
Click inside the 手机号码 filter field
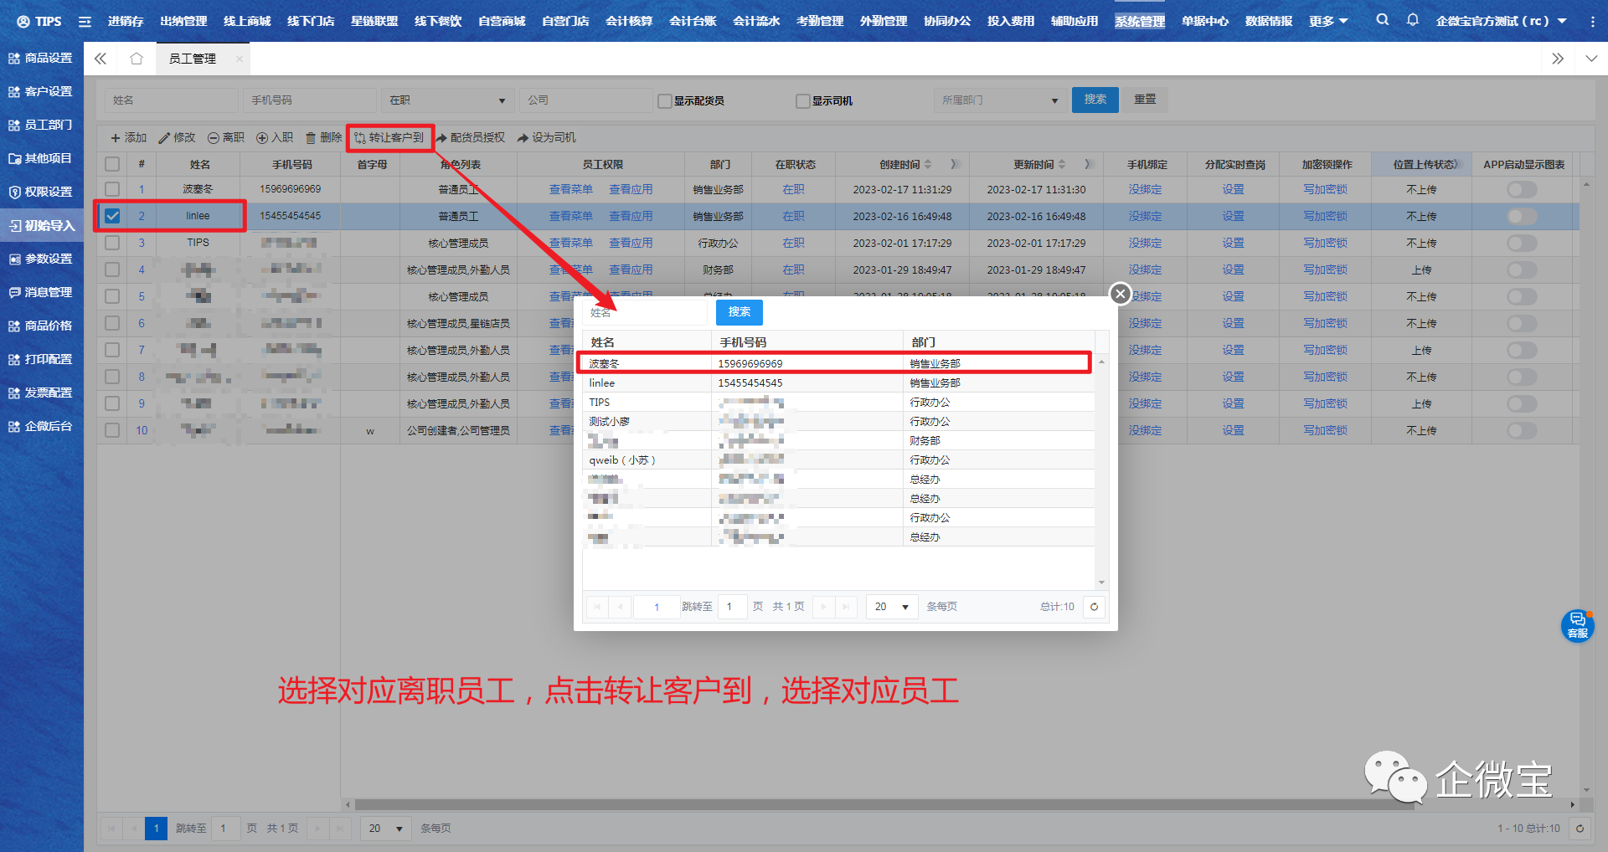pos(308,100)
